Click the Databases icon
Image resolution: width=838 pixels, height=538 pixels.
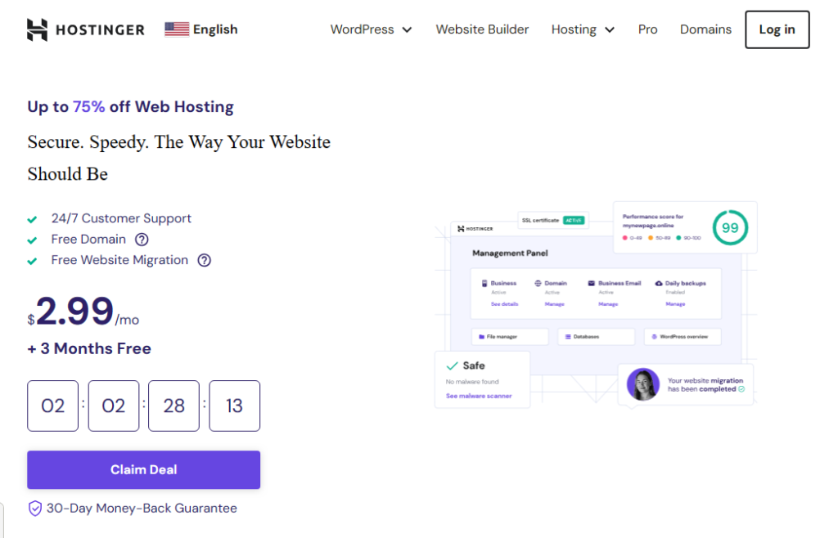coord(567,336)
